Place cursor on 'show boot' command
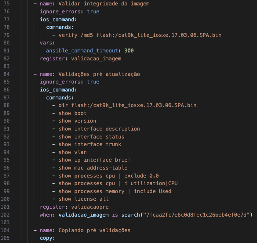Image resolution: width=257 pixels, height=243 pixels. pos(73,113)
